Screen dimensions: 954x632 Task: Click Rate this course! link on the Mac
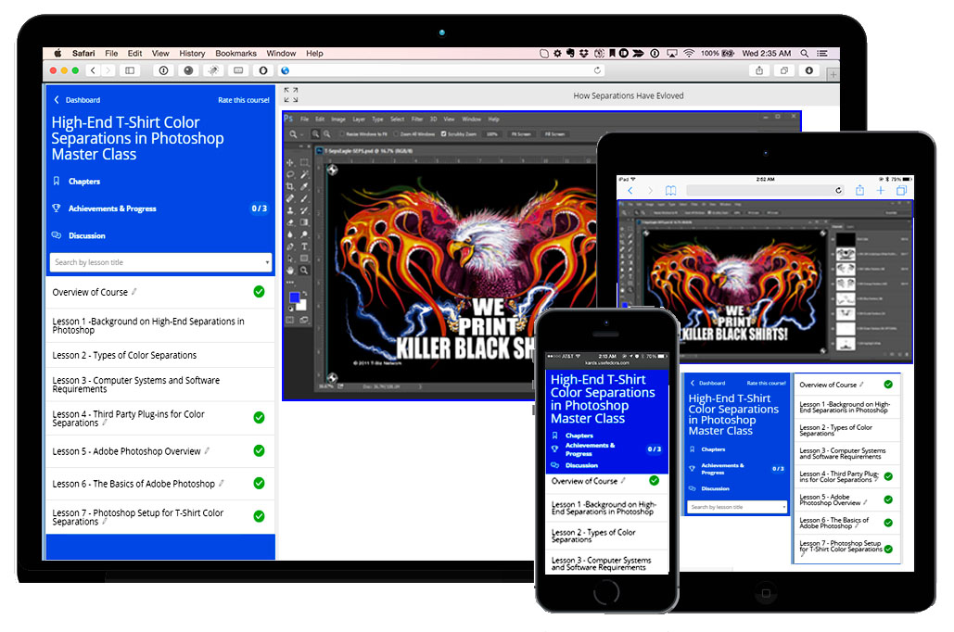coord(243,100)
